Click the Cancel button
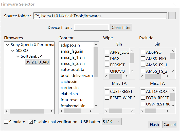 point(170,124)
